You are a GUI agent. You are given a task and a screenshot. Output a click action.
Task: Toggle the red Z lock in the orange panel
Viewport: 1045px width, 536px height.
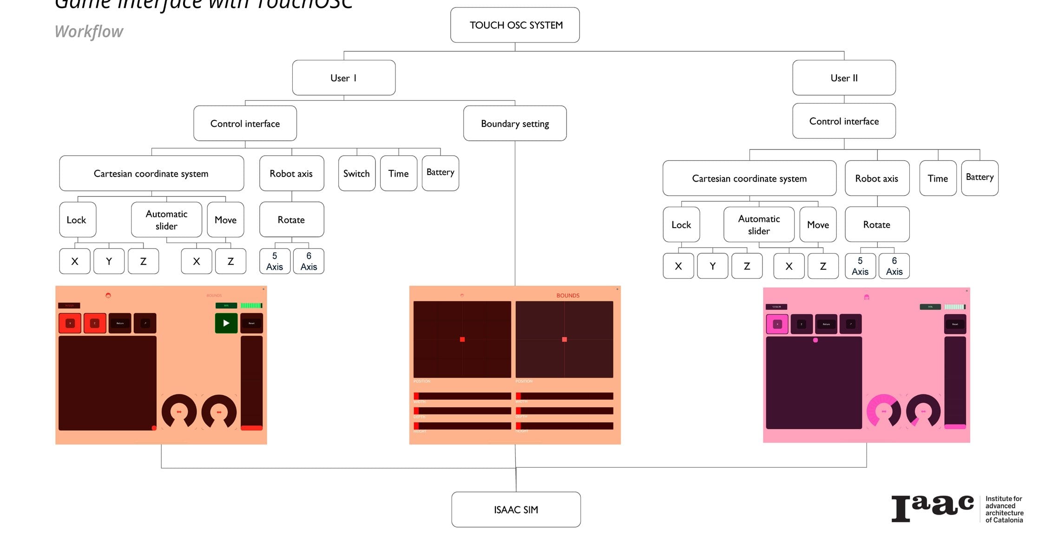(95, 323)
